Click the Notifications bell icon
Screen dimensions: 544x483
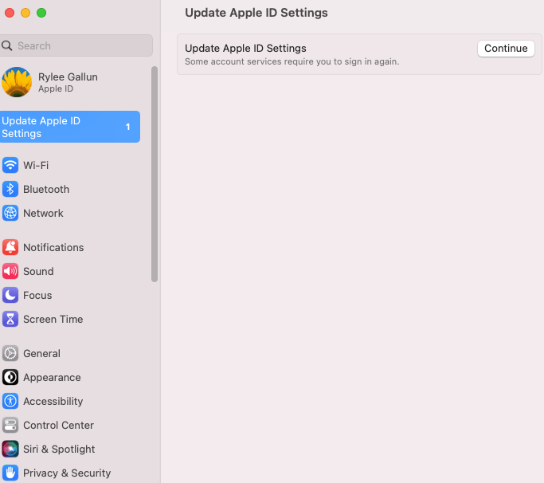10,247
